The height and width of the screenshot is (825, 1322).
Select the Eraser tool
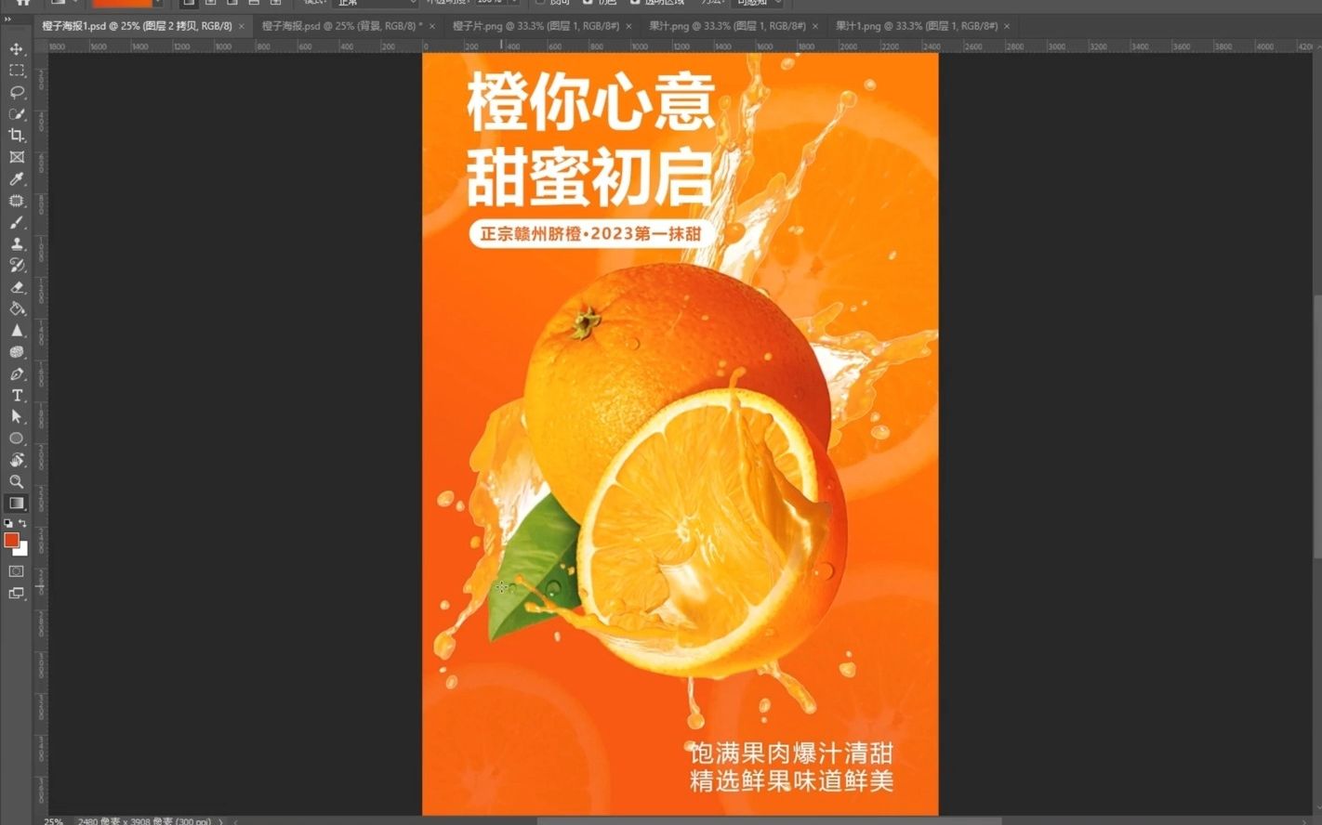coord(17,287)
